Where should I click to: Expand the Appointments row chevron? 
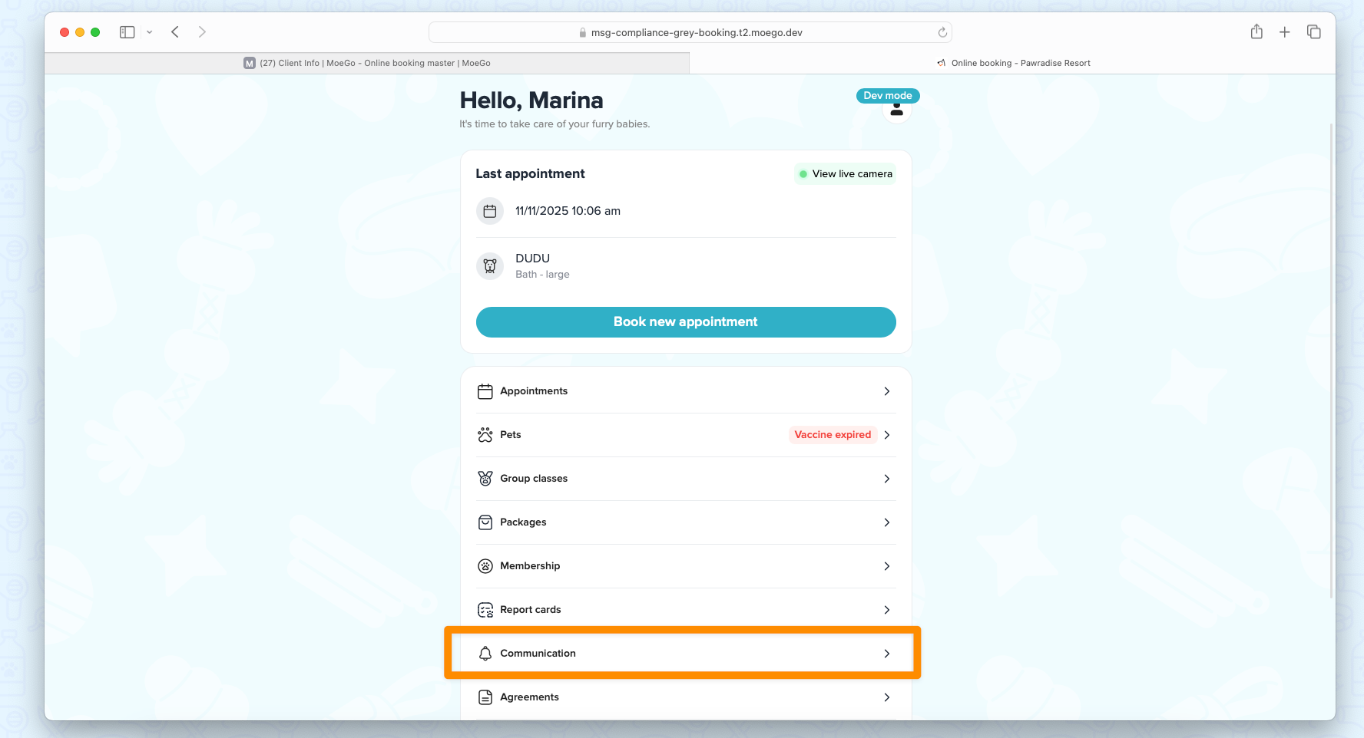887,391
